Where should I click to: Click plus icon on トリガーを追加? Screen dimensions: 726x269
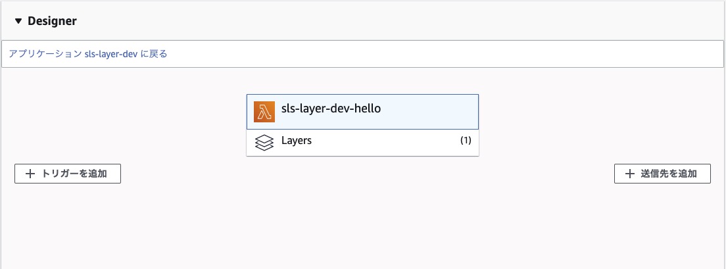click(30, 174)
